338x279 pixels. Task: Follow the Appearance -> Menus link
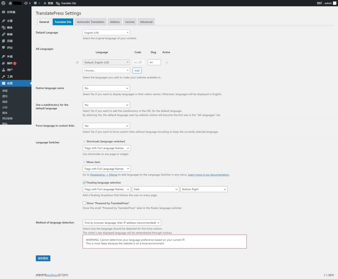coord(104,175)
